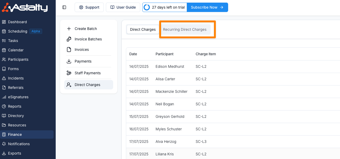This screenshot has width=340, height=159.
Task: Go to Payments in Finance menu
Action: pyautogui.click(x=83, y=61)
